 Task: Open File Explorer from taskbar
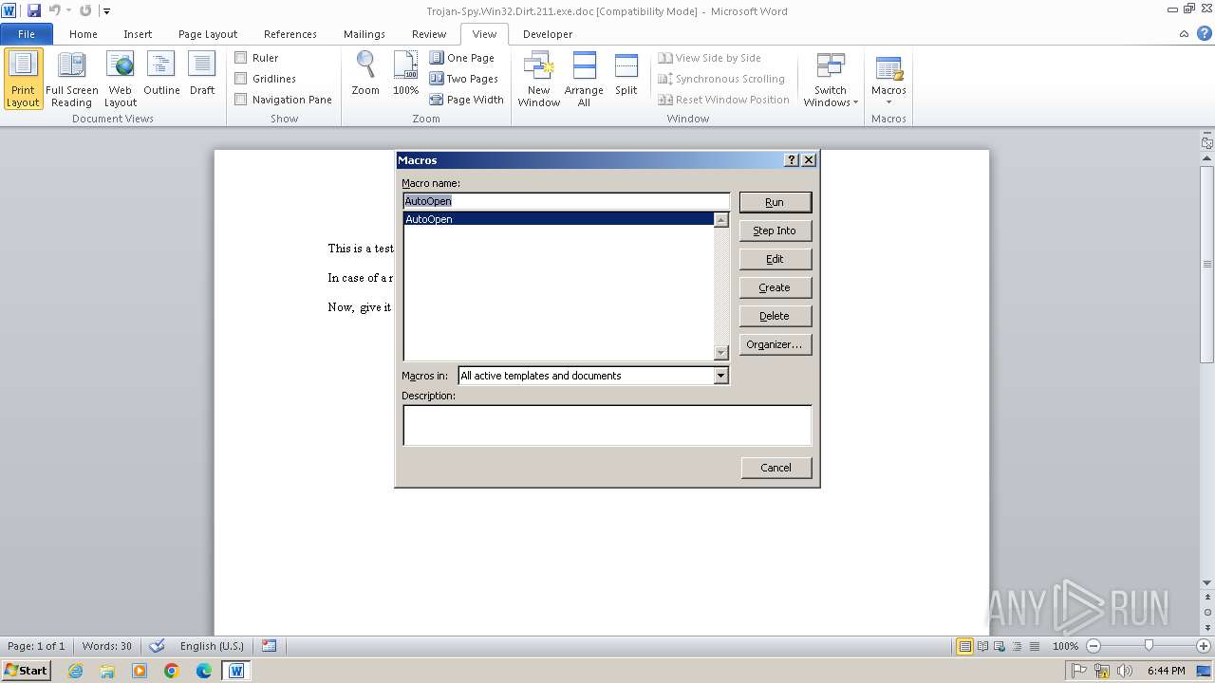pos(107,671)
